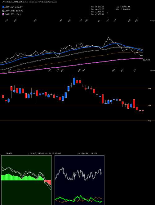Click the 'Avg V: 0.096 M' volume text
Image resolution: width=155 pixels, height=205 pixels.
[123, 7]
